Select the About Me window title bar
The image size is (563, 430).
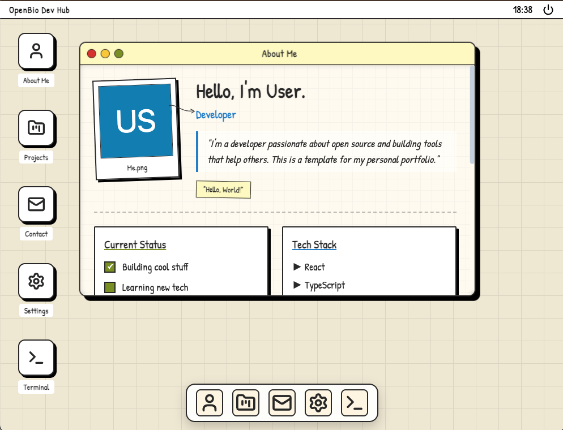point(279,54)
